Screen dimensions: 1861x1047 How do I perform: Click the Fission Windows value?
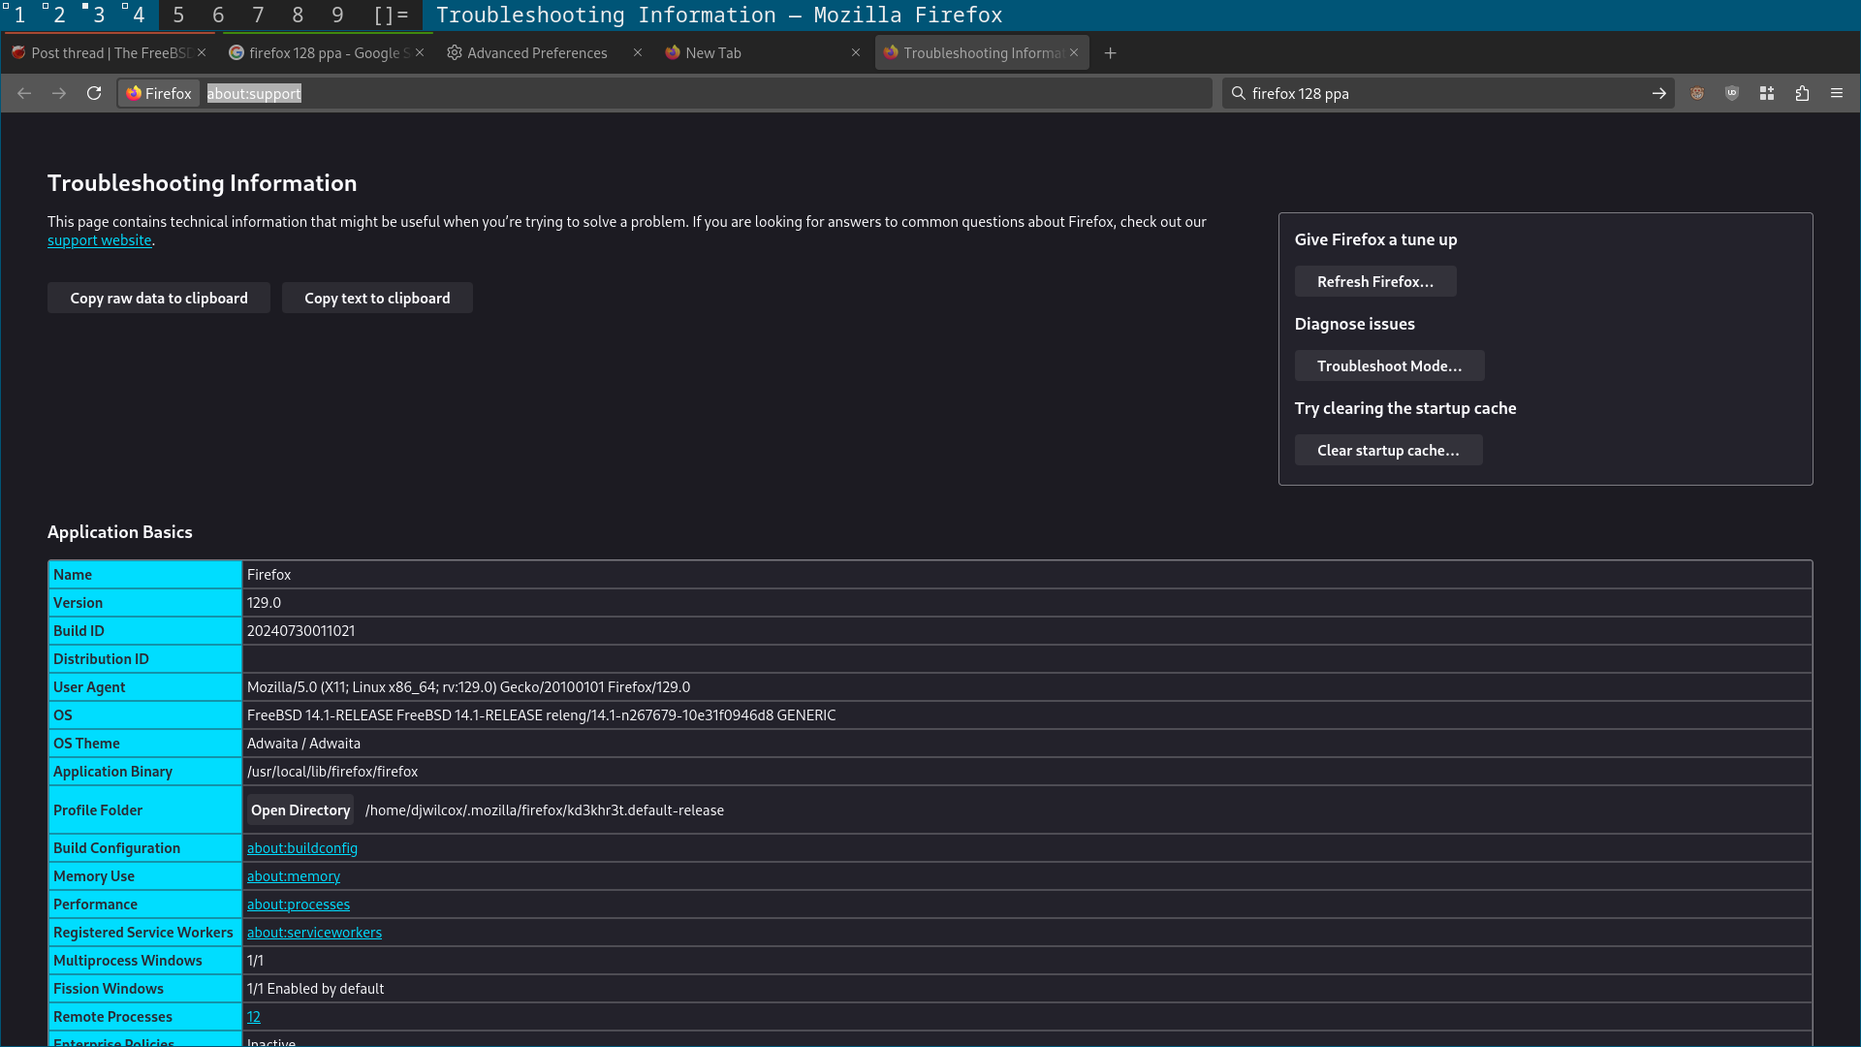point(315,989)
